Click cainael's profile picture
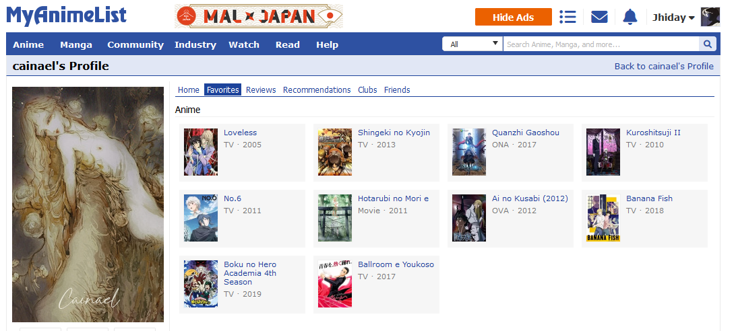This screenshot has height=331, width=736. point(88,204)
